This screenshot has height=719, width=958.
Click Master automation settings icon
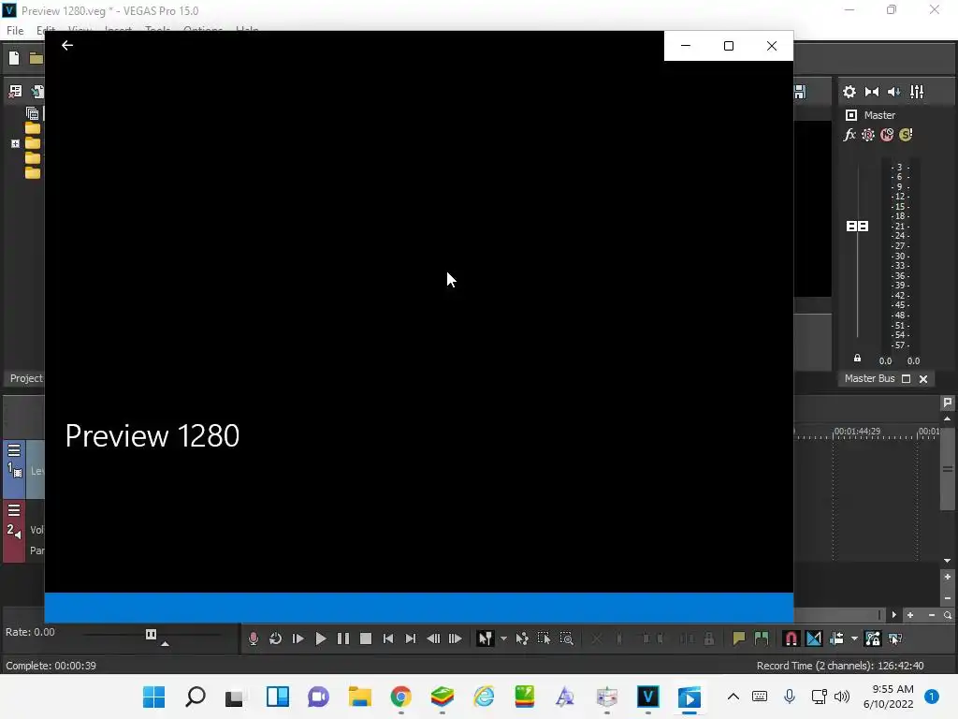coord(868,135)
